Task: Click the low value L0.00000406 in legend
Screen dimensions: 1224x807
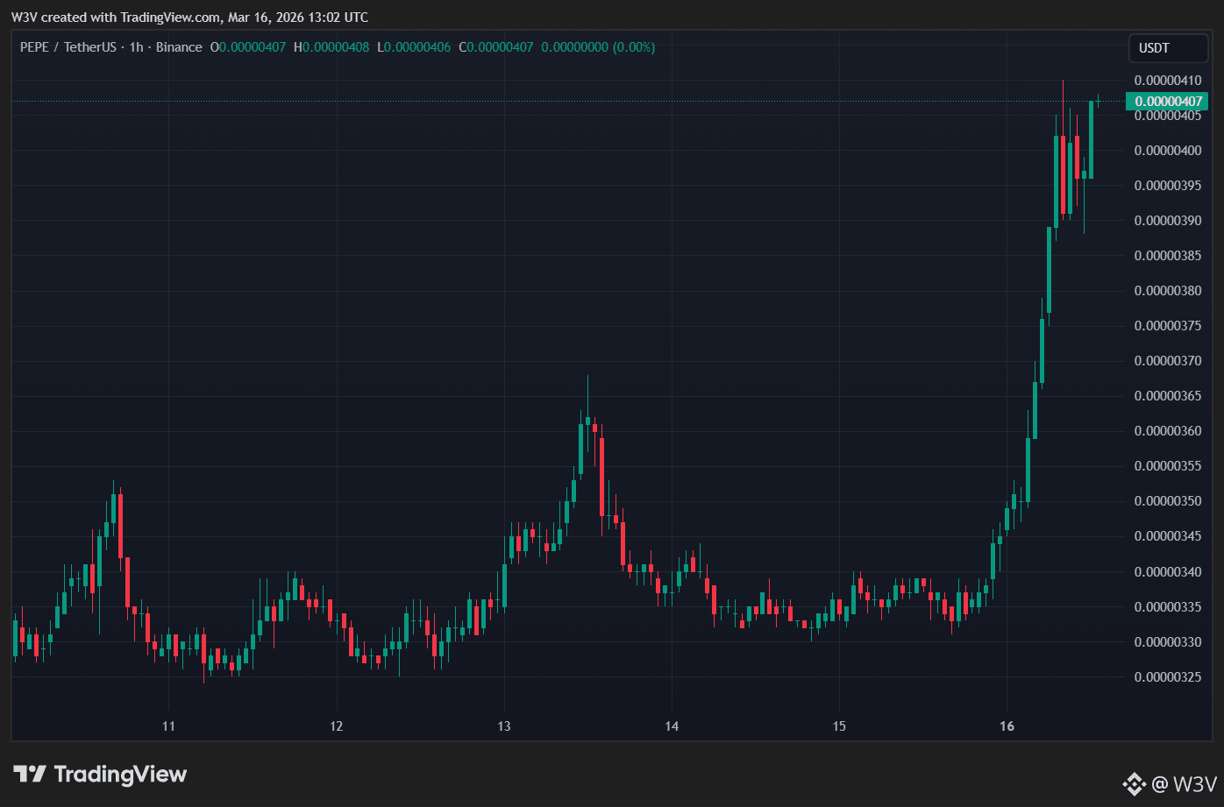Action: tap(414, 47)
